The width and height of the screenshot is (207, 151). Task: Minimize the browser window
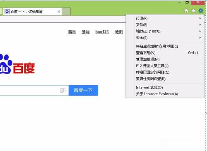pos(180,2)
